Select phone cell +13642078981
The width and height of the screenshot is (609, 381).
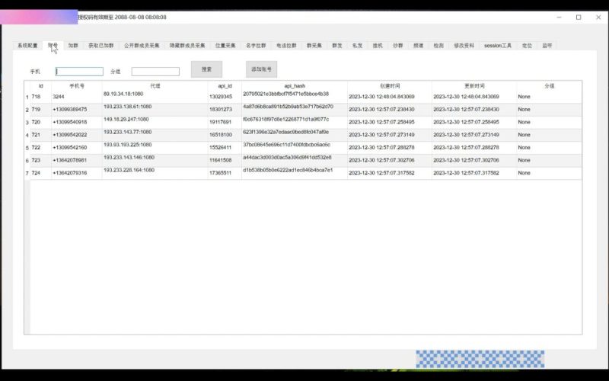[x=77, y=160]
